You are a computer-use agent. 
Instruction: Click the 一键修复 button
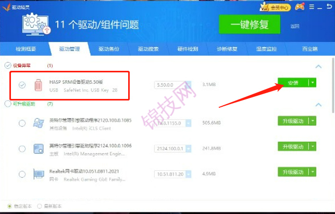coord(250,24)
